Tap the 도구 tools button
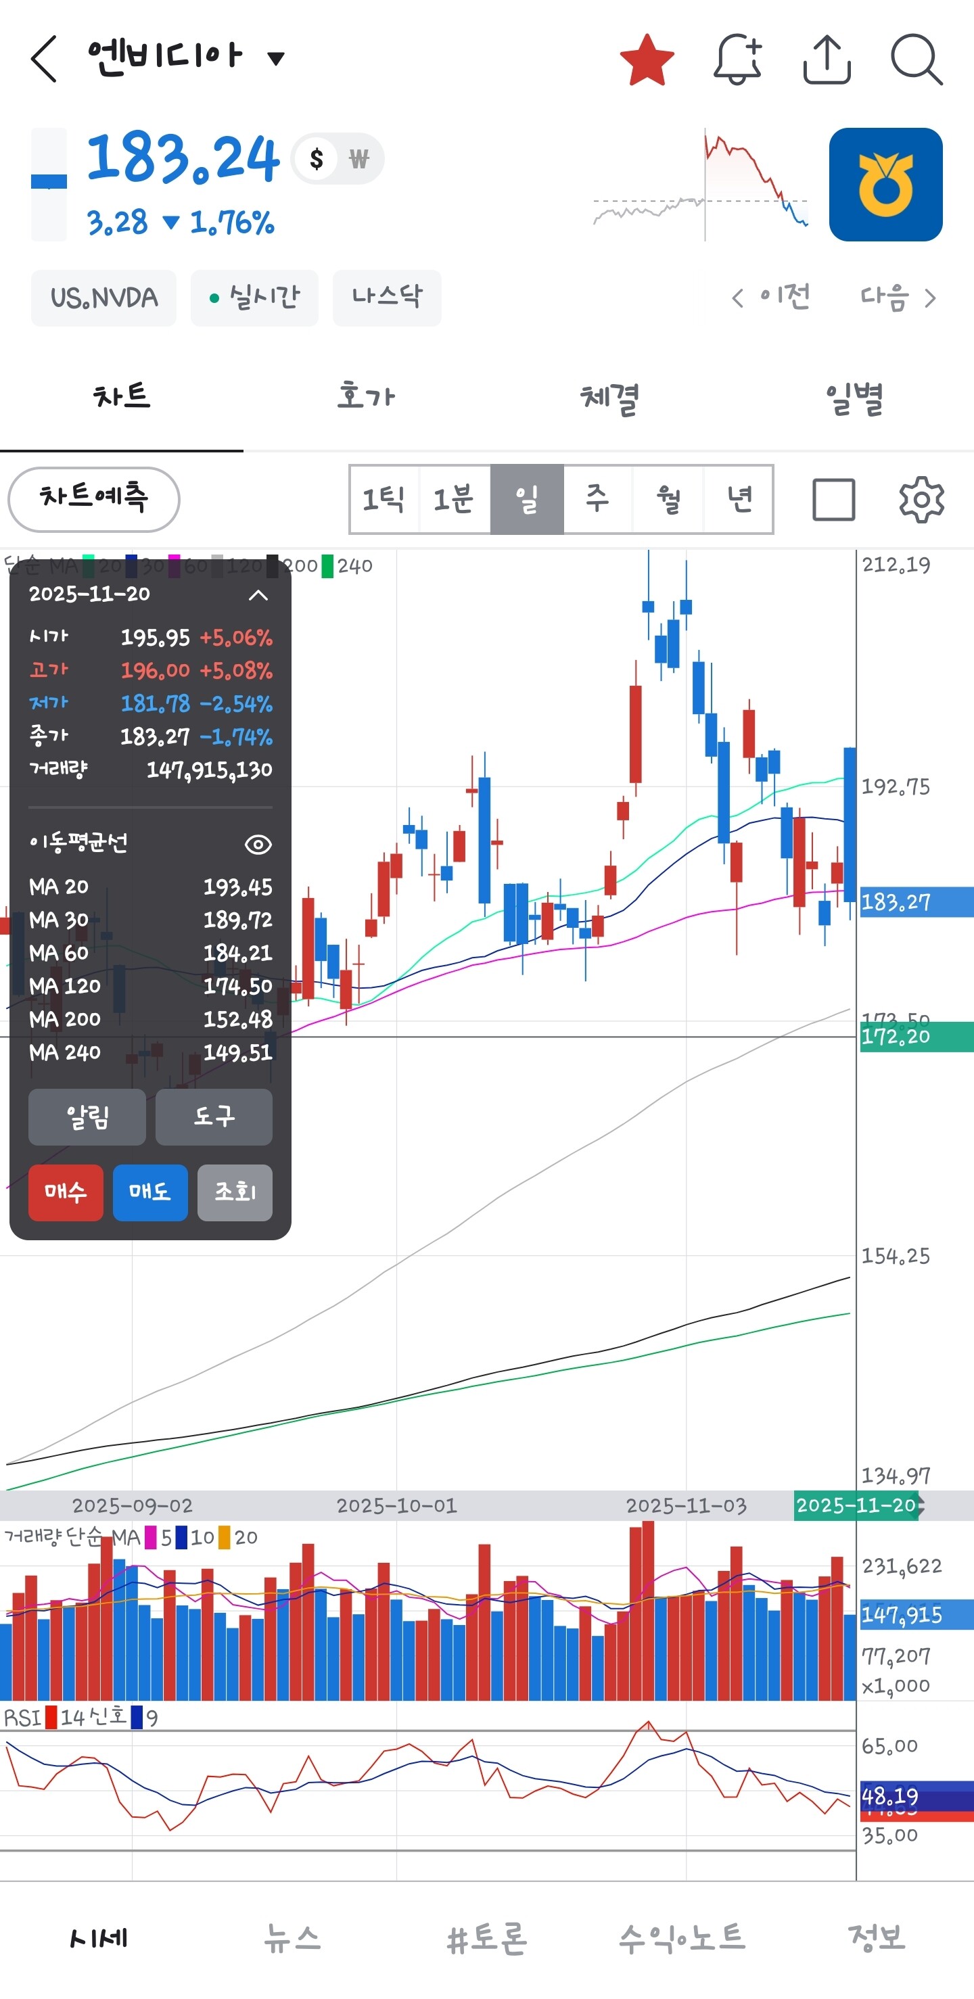974x1999 pixels. (214, 1116)
